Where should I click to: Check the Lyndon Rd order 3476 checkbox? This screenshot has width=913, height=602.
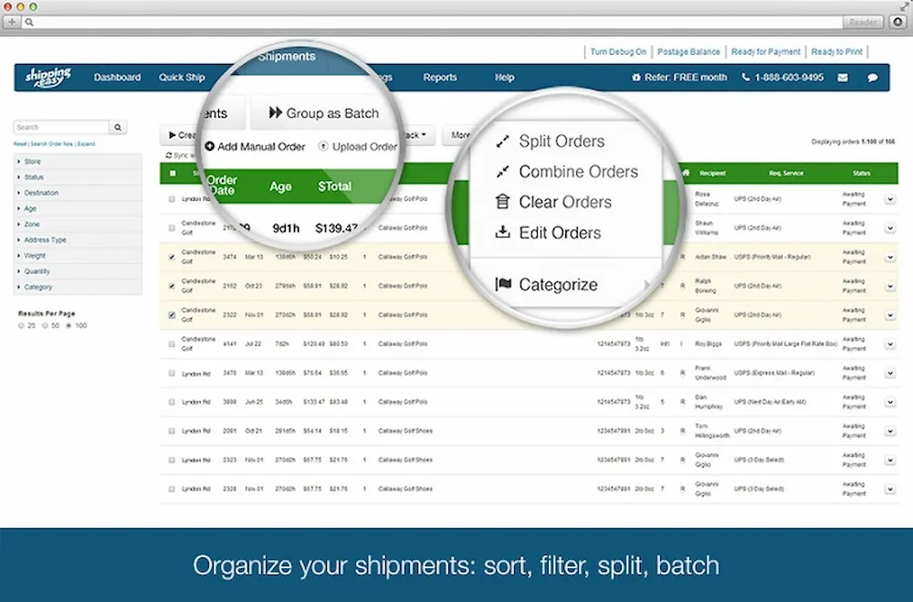click(x=172, y=373)
